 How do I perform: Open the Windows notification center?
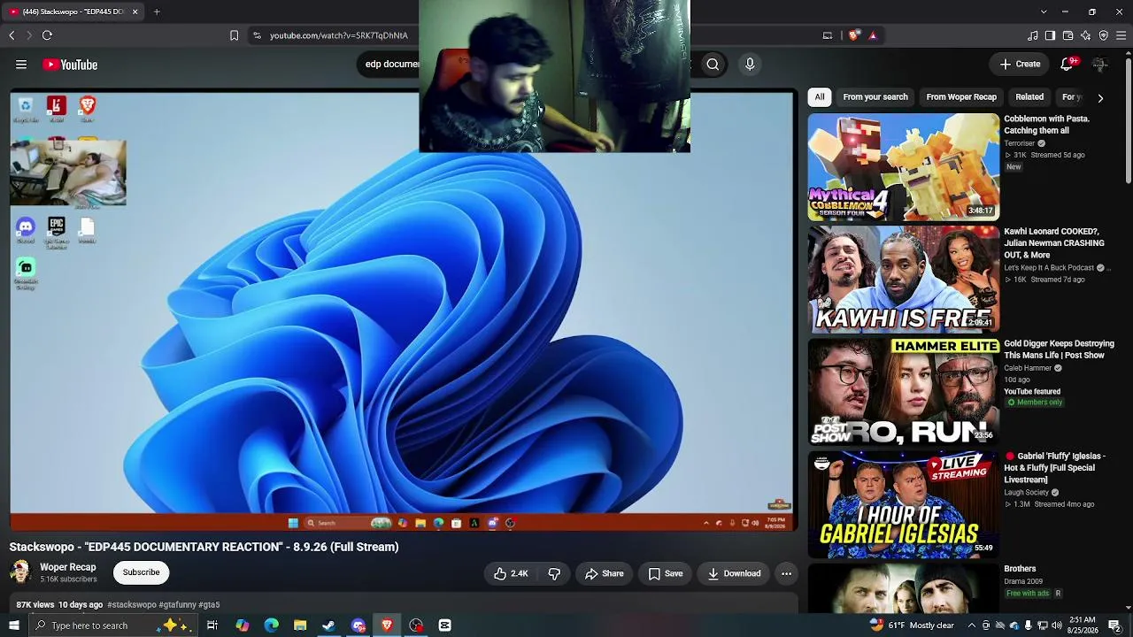(x=1115, y=625)
